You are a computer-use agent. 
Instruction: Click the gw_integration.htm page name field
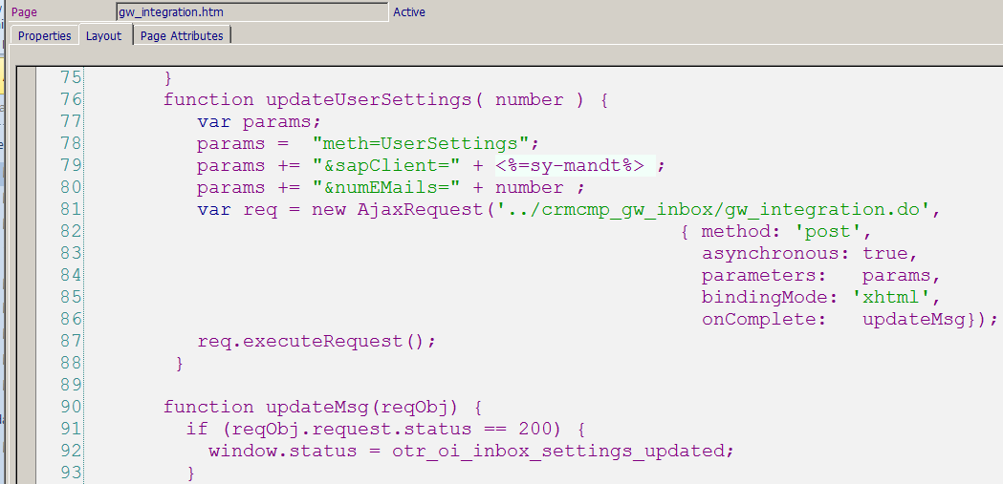tap(252, 12)
